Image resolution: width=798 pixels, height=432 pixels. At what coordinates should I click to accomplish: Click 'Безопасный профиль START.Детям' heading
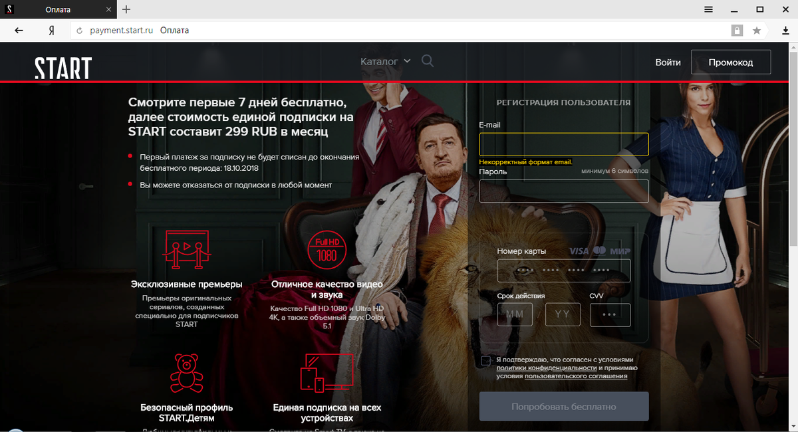click(187, 413)
